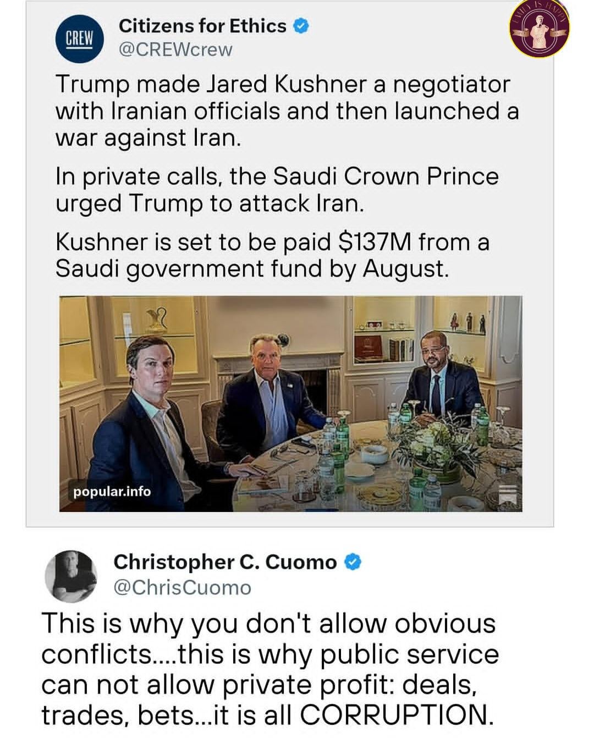Screen dimensions: 594x738
Task: Open the article photo of the meeting table
Action: pos(290,404)
